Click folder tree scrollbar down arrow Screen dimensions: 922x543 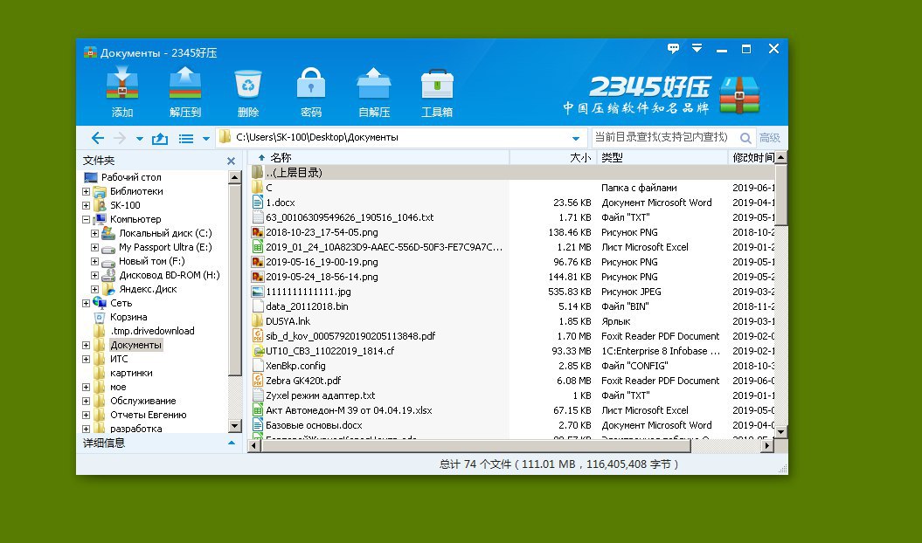[x=234, y=426]
